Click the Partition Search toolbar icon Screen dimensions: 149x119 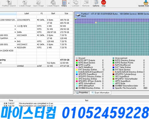[9, 2]
